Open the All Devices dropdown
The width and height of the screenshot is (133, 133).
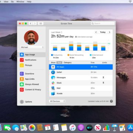(57, 101)
